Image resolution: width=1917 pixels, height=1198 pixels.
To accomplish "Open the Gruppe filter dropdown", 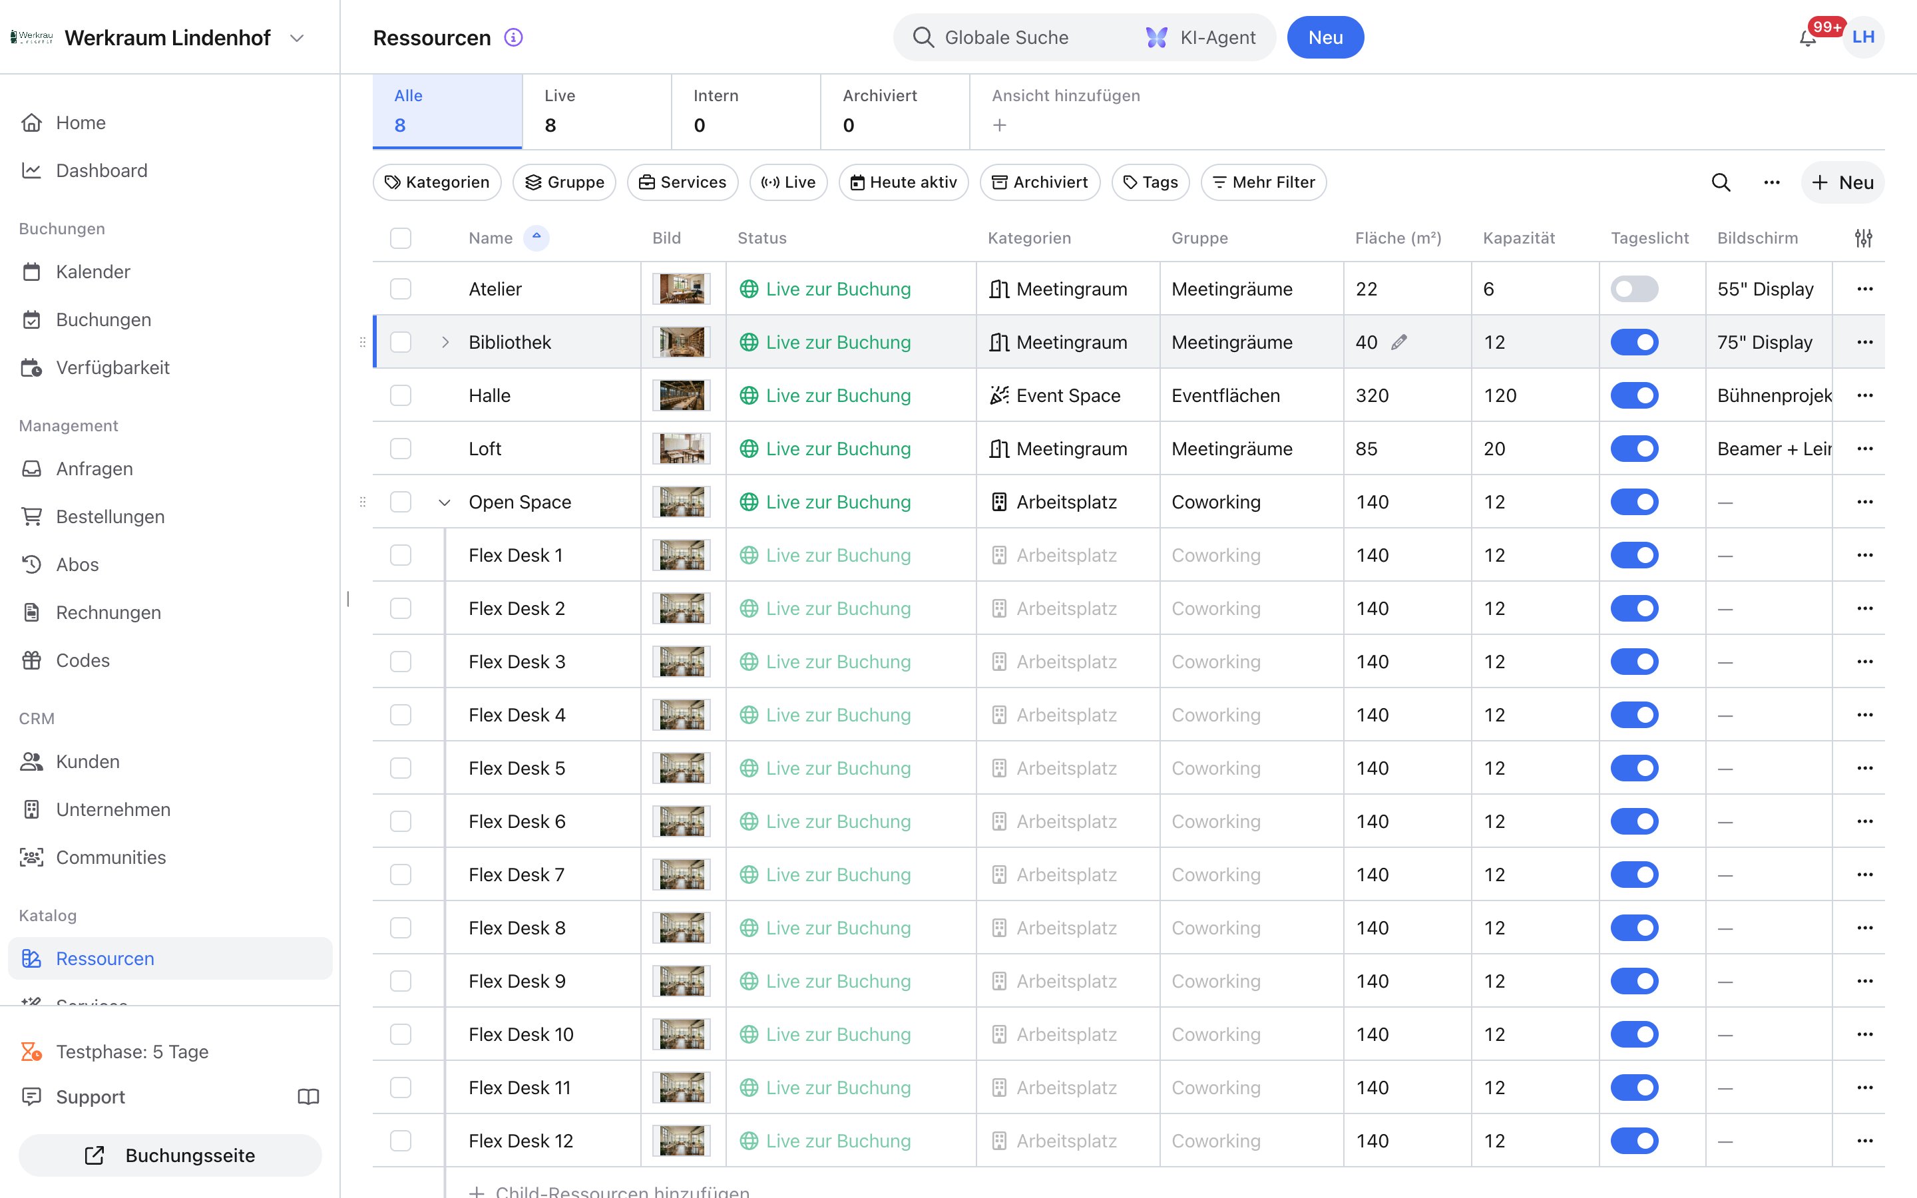I will pos(564,182).
